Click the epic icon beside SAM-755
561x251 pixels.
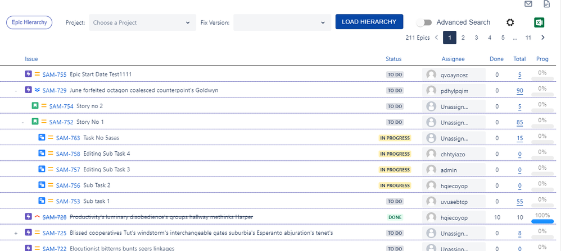click(29, 74)
